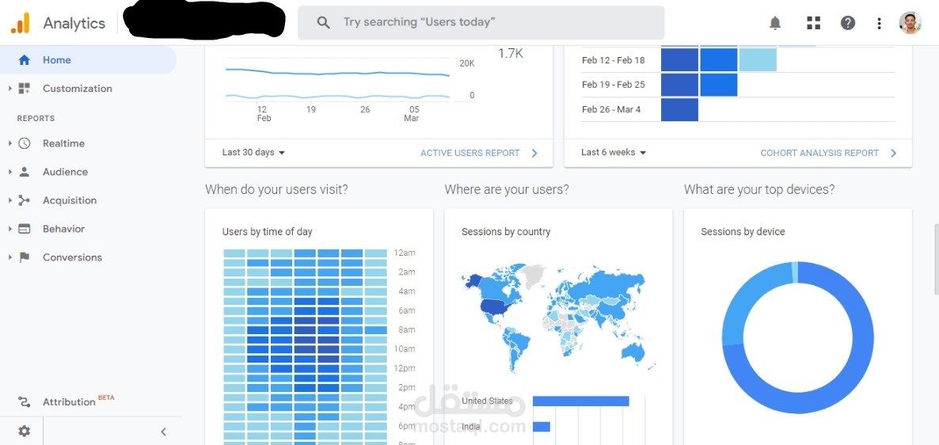
Task: Click the India sessions bar
Action: (542, 427)
